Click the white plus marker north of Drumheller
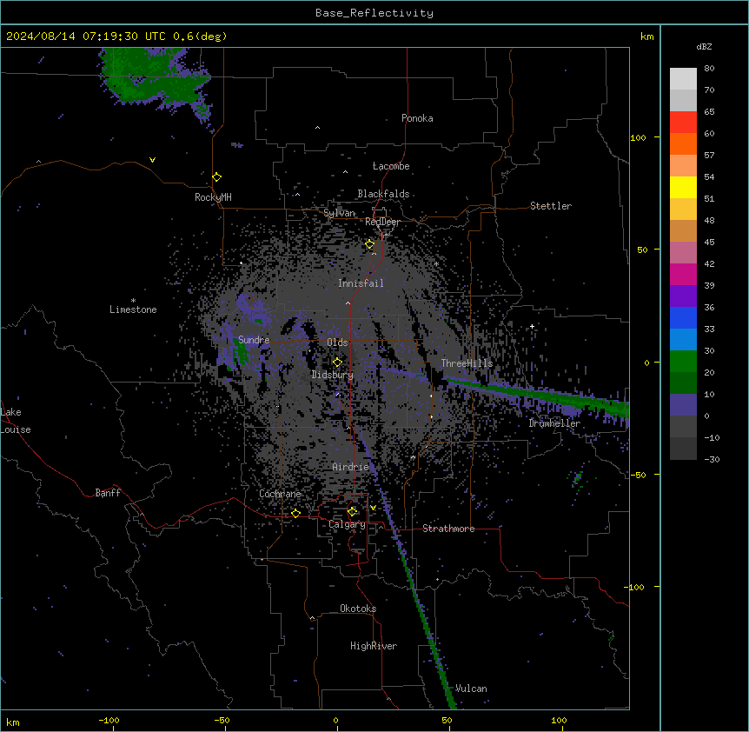 click(x=532, y=326)
